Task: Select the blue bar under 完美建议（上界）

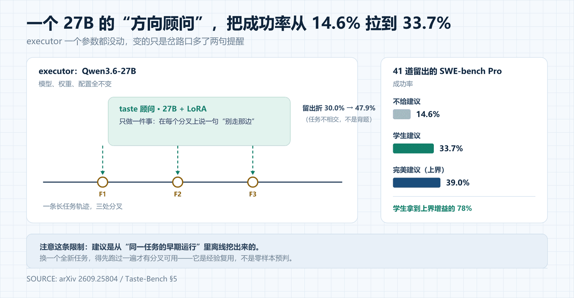Action: coord(417,182)
